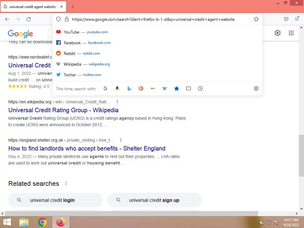
Task: Click the horizontal scrollbar right arrow
Action: point(297,213)
